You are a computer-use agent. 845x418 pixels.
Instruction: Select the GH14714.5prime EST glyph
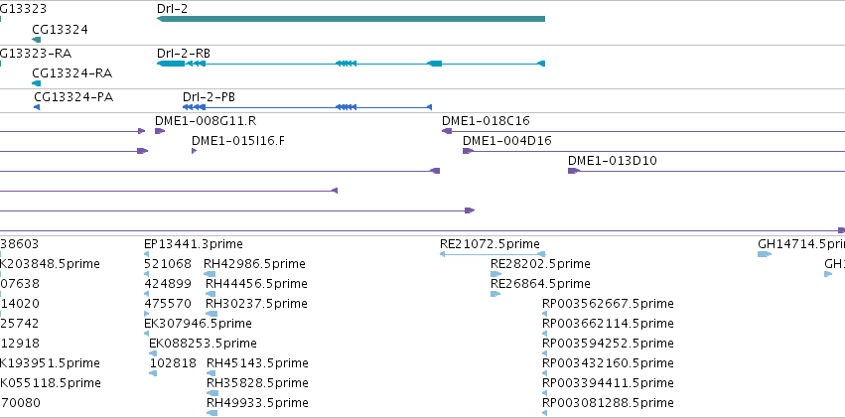[x=765, y=254]
